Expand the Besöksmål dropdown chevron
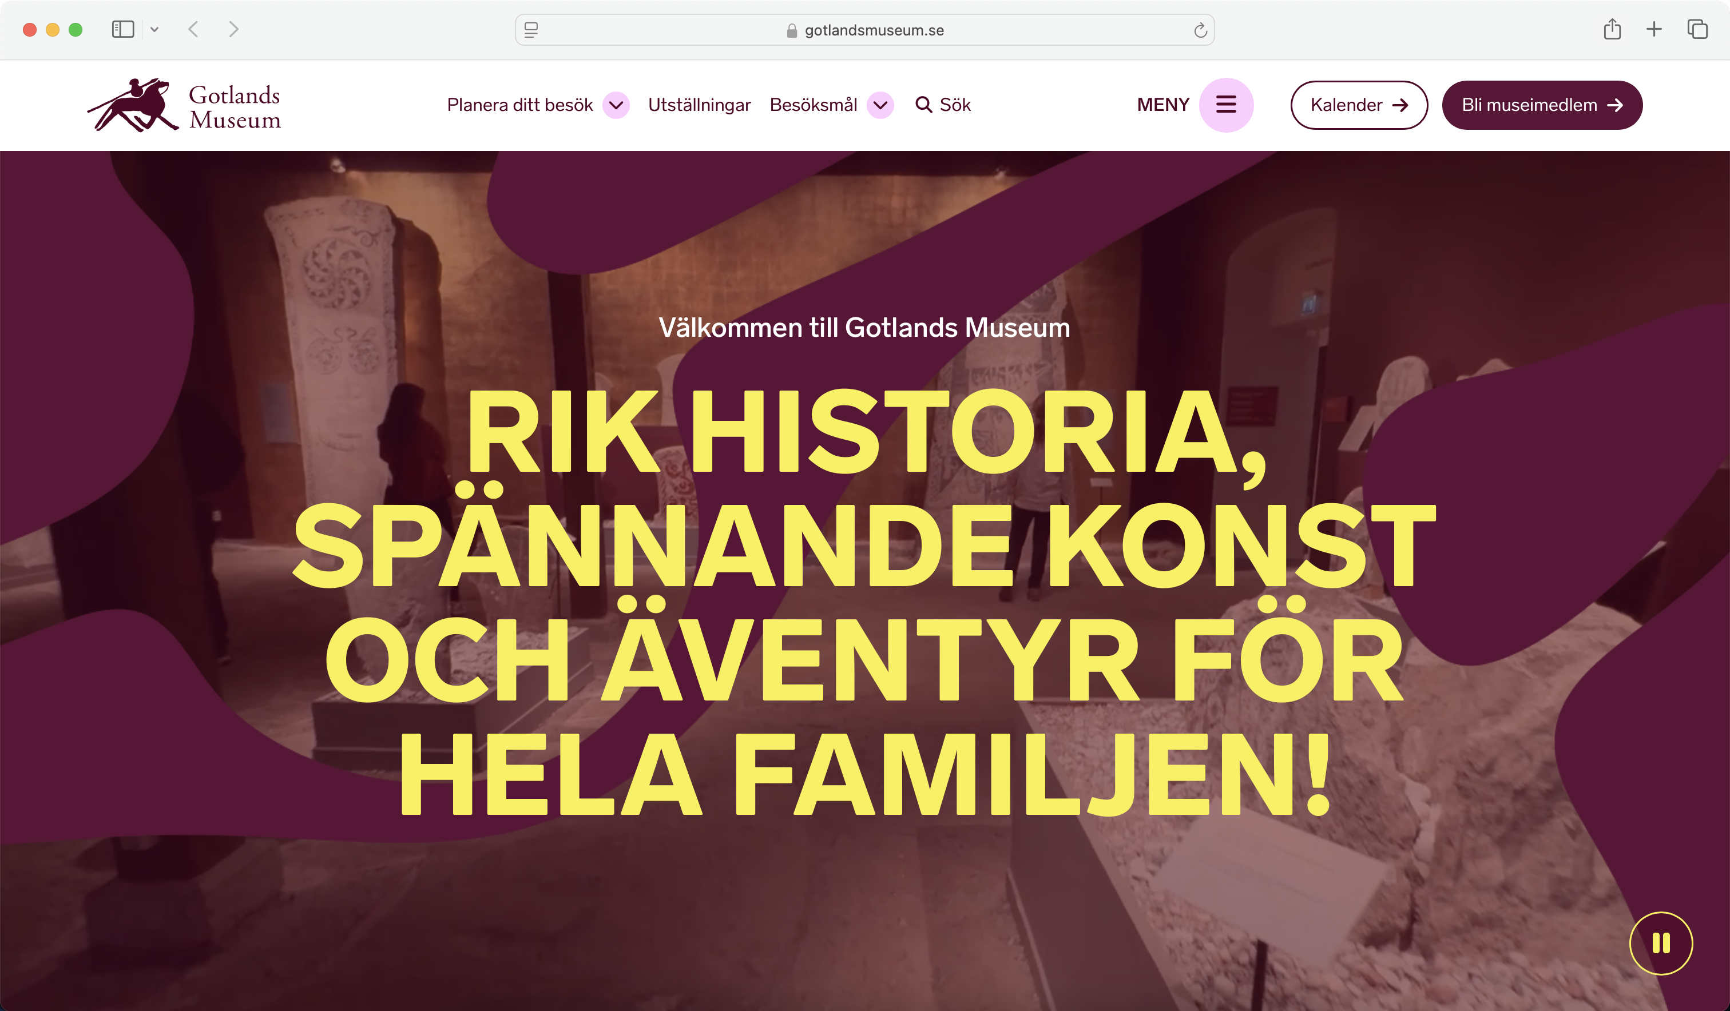 point(880,105)
